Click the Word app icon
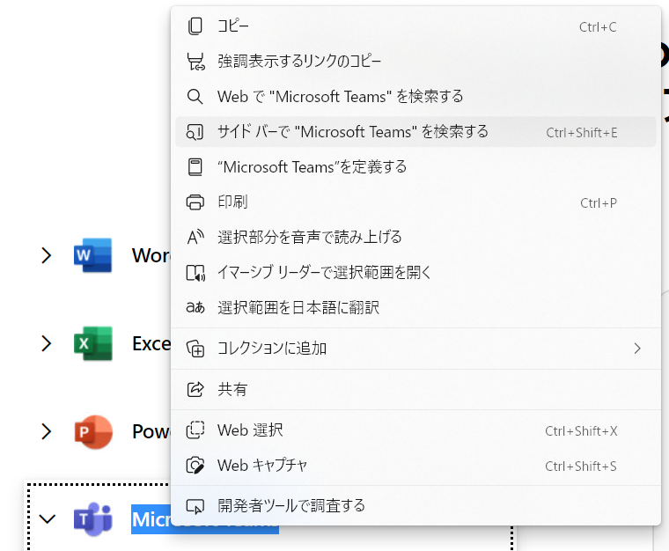The width and height of the screenshot is (669, 551). click(x=93, y=255)
